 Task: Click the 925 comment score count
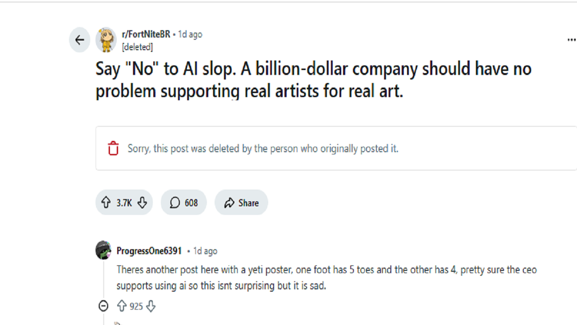pyautogui.click(x=136, y=307)
